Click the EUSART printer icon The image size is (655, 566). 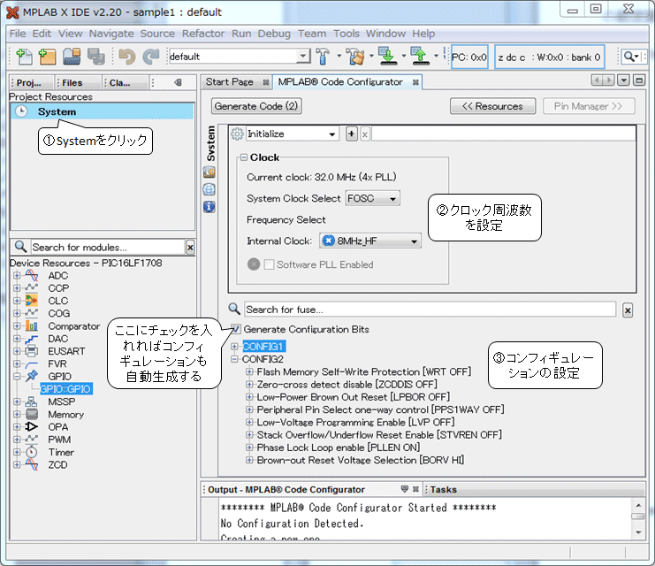pyautogui.click(x=31, y=351)
